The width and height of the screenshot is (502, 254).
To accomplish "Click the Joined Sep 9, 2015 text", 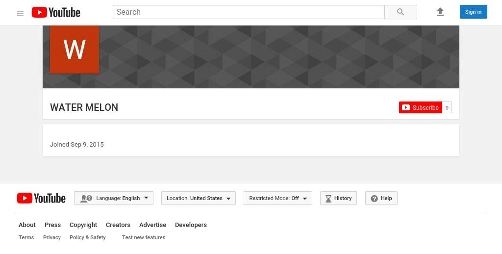I will point(77,145).
